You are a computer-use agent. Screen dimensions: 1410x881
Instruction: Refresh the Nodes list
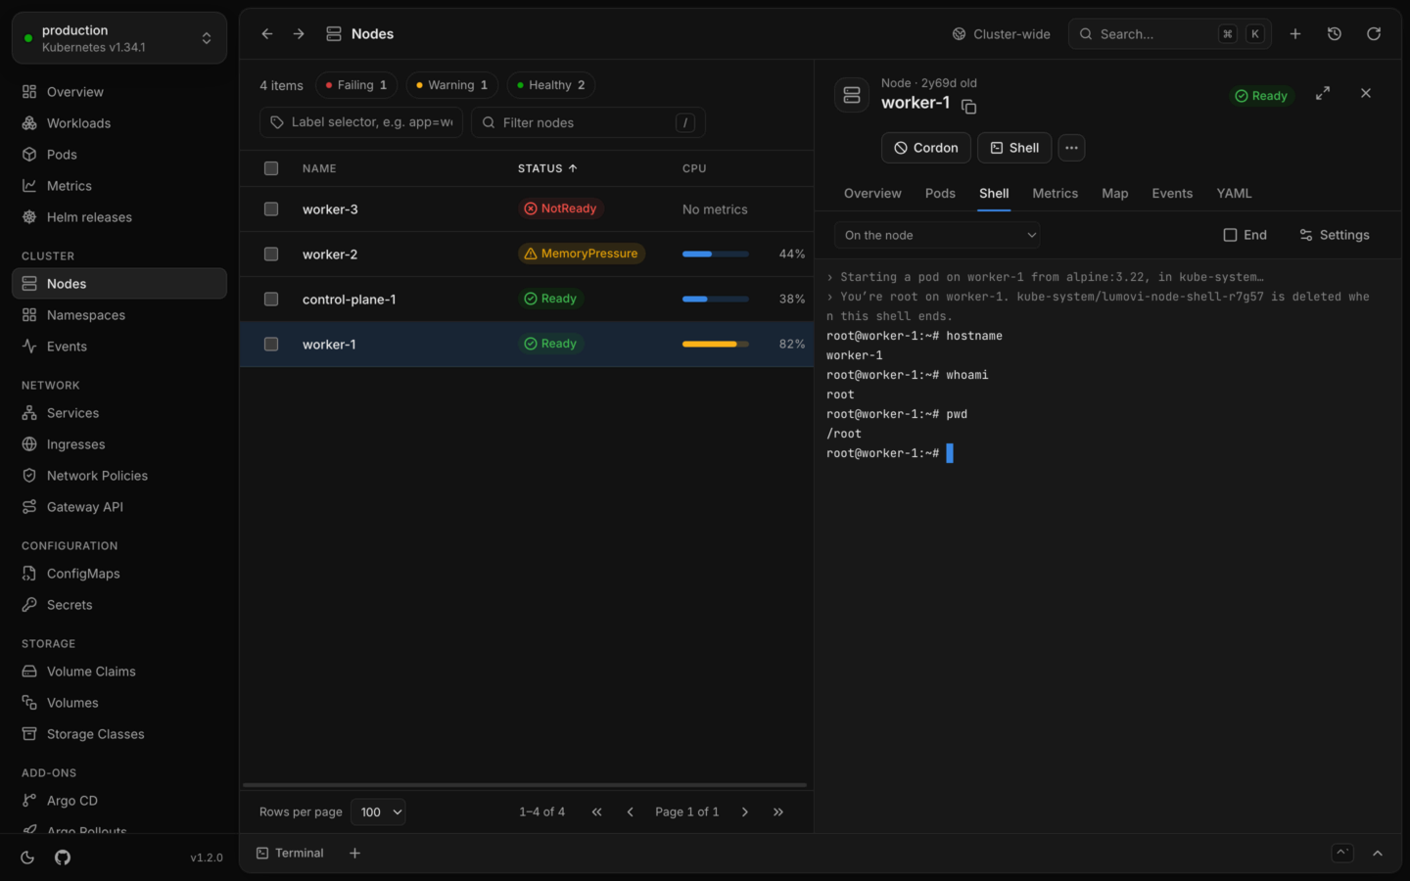tap(1374, 34)
